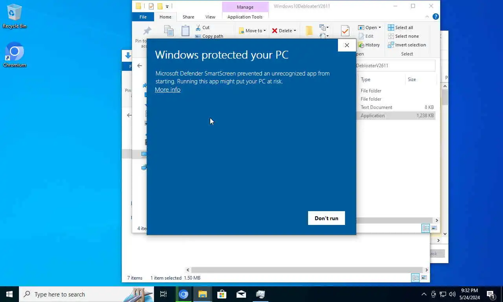Close the Windows protected your PC dialog
503x302 pixels.
coord(347,45)
